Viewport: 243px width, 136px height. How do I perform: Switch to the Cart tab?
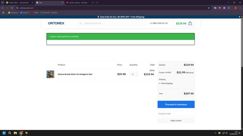(x=49, y=3)
